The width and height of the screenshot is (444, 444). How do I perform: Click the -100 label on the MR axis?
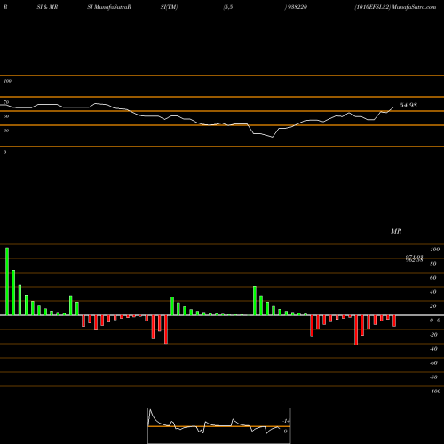point(435,392)
